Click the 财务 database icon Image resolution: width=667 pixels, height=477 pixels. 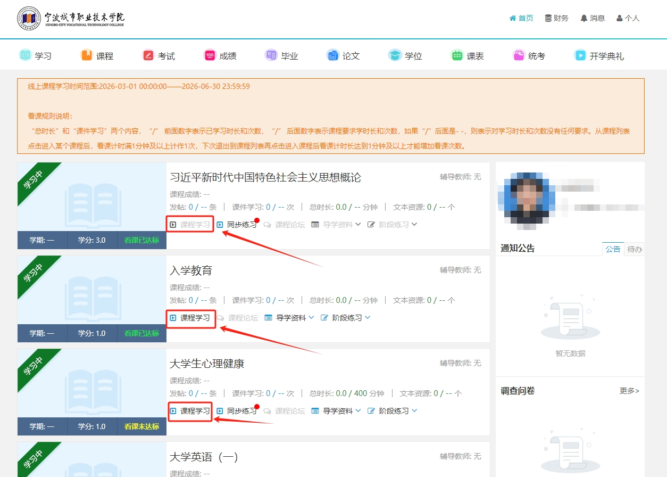[548, 18]
